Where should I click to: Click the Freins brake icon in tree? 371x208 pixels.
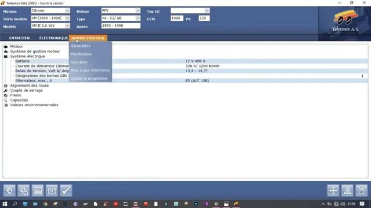coord(6,95)
